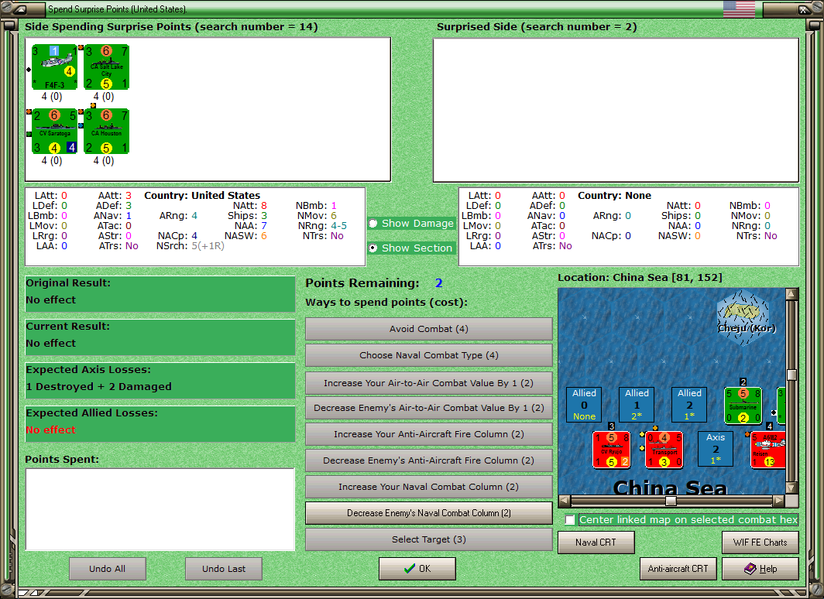Image resolution: width=824 pixels, height=599 pixels.
Task: Click Decrease Enemy's Anti-Aircraft Fire Column
Action: pyautogui.click(x=429, y=460)
